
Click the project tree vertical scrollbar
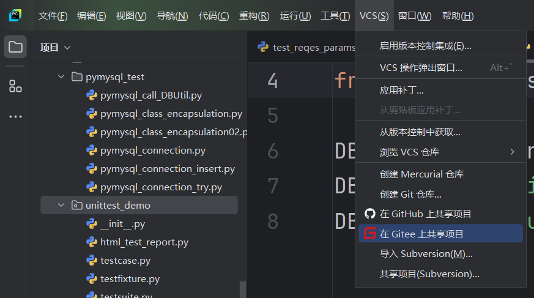pos(243,289)
